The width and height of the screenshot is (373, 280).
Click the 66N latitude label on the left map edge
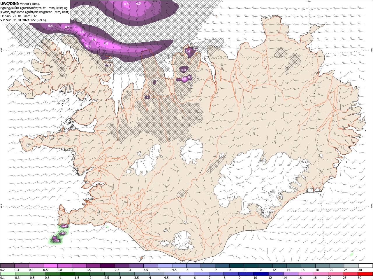(x=1, y=50)
